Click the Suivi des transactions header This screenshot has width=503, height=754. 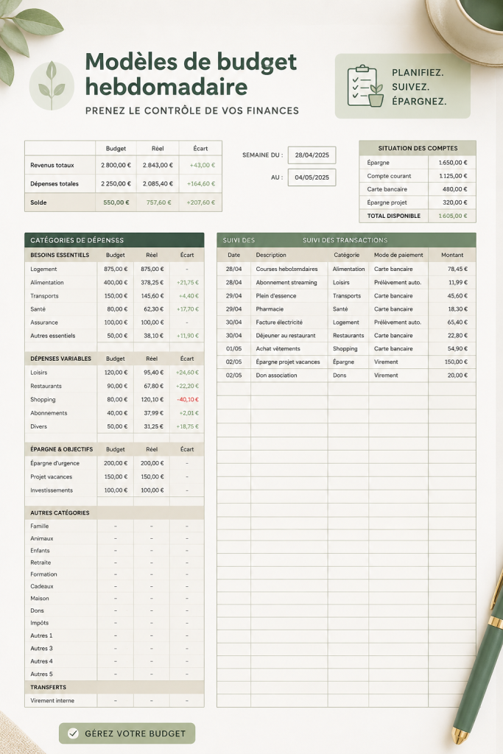[346, 240]
